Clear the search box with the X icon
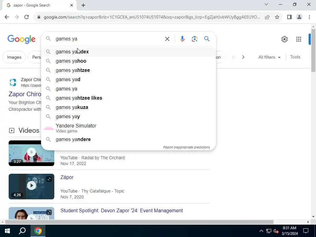316x237 pixels. coord(167,39)
